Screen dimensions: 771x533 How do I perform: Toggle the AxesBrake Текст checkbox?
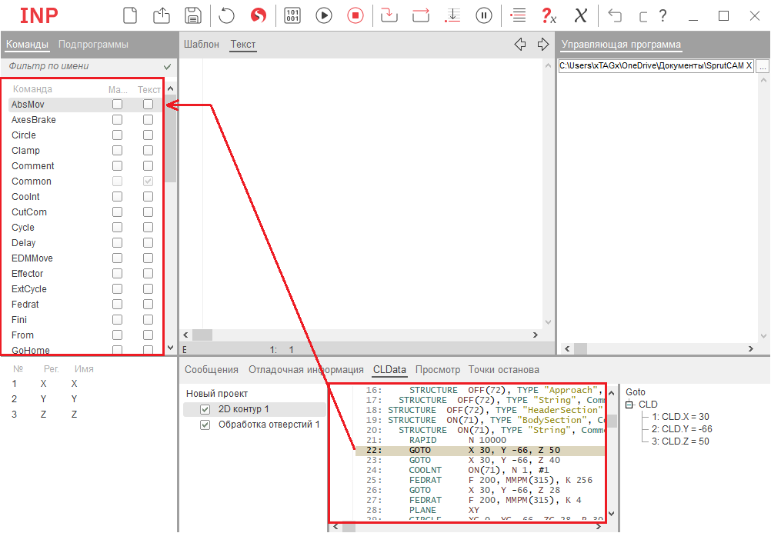(148, 120)
